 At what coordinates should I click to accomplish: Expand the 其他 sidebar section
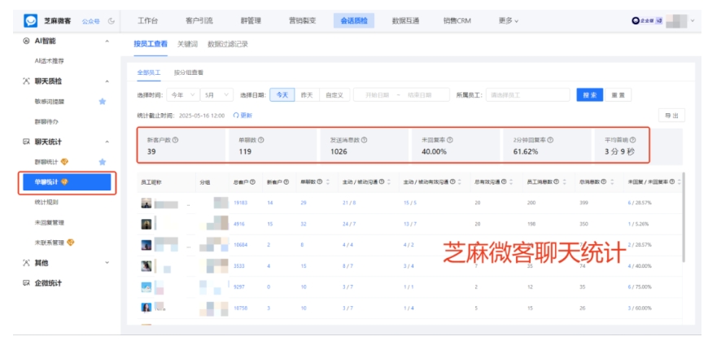[107, 263]
